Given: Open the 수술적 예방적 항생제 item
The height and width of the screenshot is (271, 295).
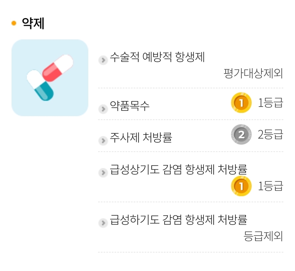Looking at the screenshot, I should (x=157, y=58).
